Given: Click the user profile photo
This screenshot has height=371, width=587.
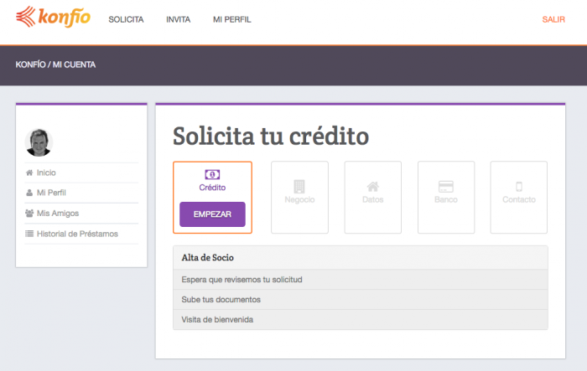Looking at the screenshot, I should [39, 142].
